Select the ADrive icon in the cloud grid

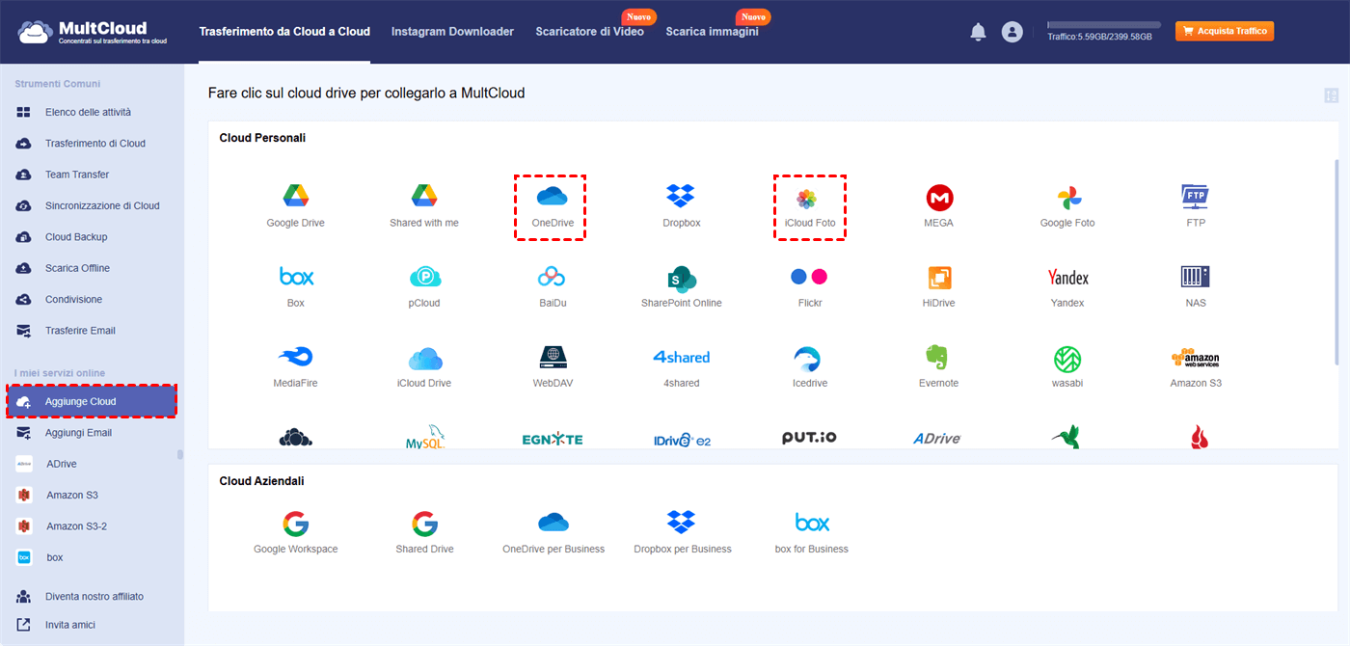coord(937,439)
